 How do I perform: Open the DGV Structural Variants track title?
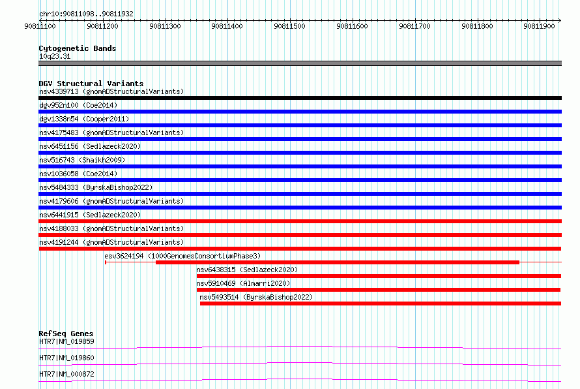click(x=91, y=84)
